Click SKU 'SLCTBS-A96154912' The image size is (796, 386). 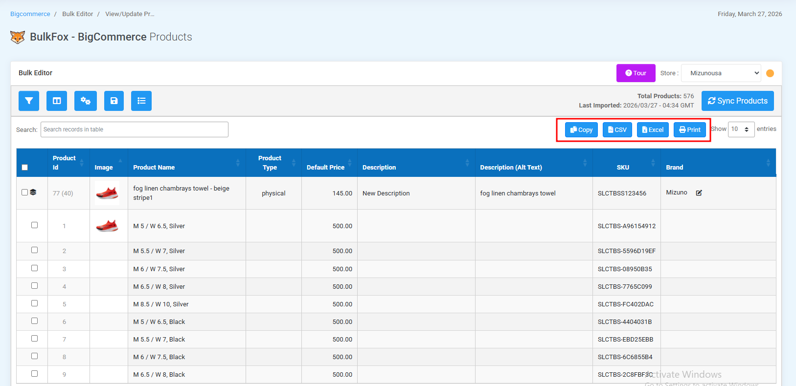pyautogui.click(x=627, y=226)
